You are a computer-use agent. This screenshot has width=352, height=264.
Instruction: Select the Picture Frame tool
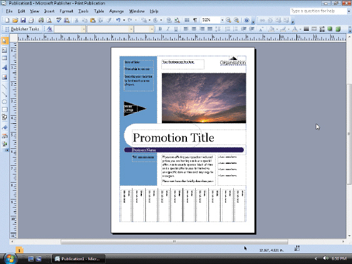tap(4, 77)
